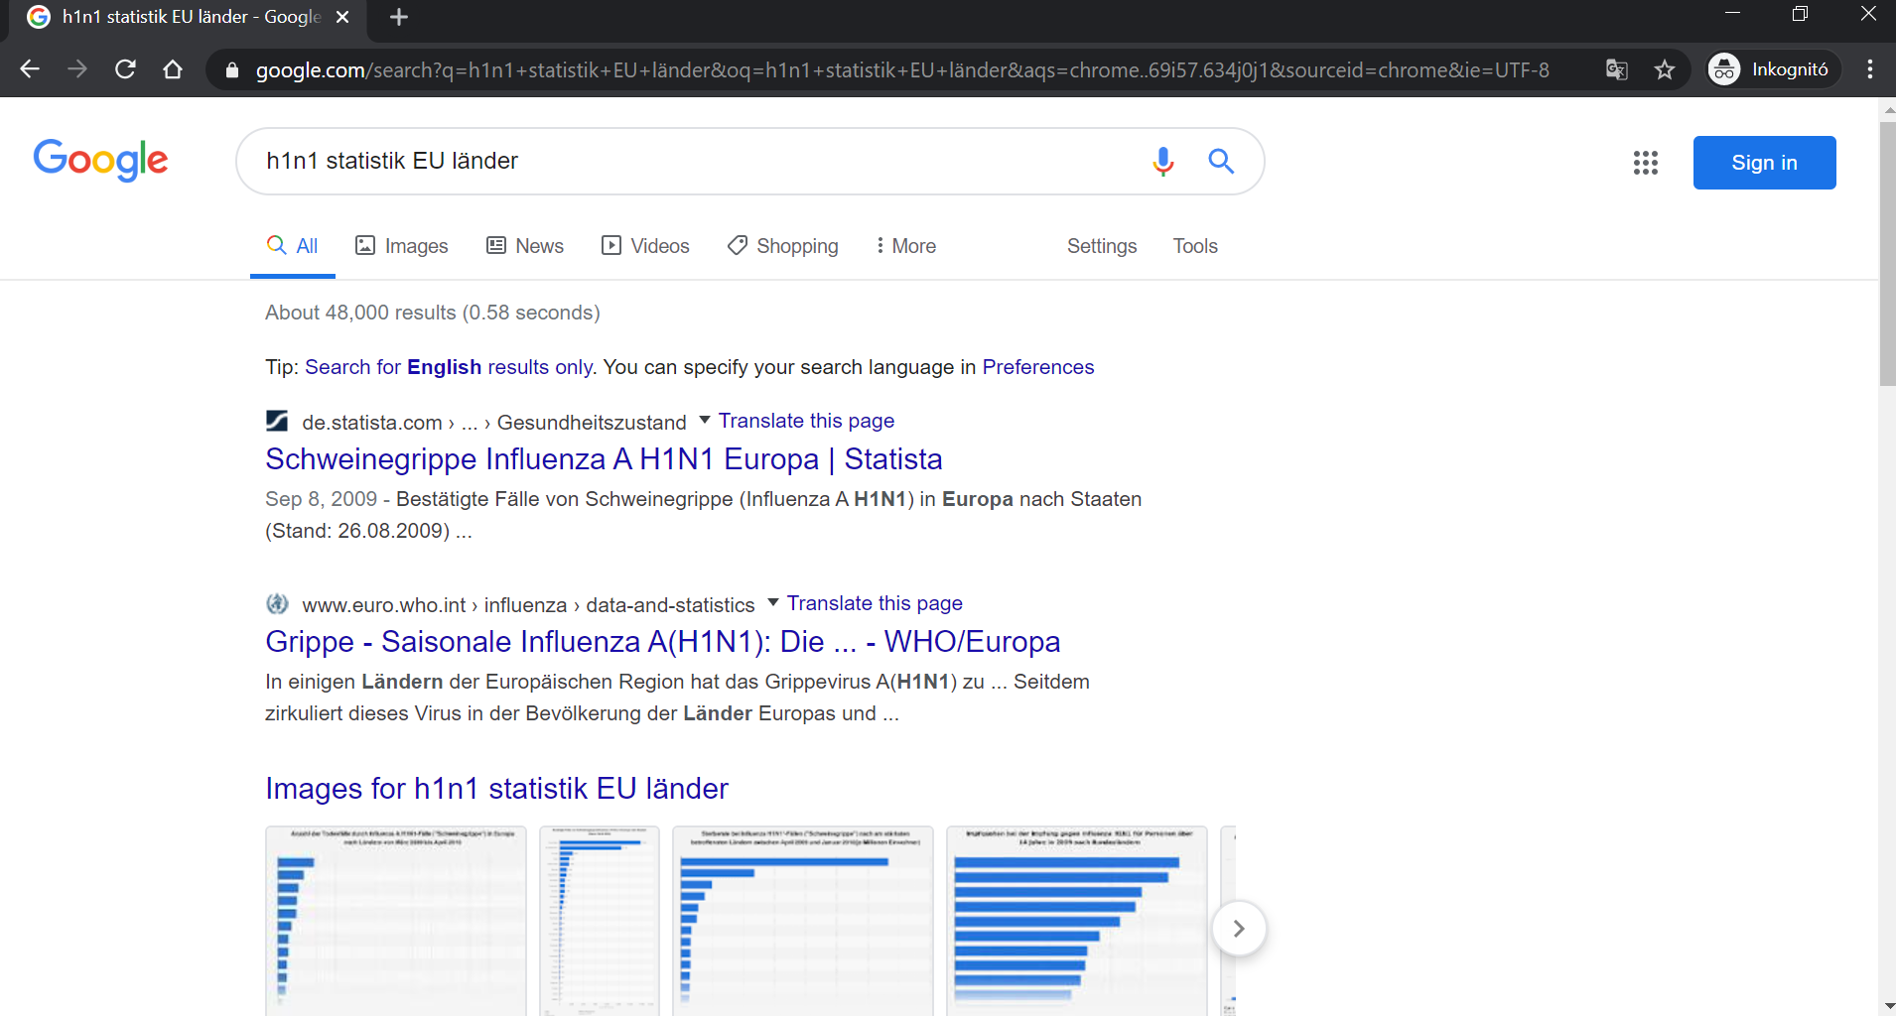
Task: Open the second narrow chart thumbnail
Action: 600,921
